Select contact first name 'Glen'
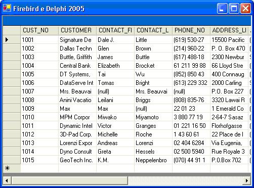The height and width of the screenshot is (188, 254). click(115, 49)
